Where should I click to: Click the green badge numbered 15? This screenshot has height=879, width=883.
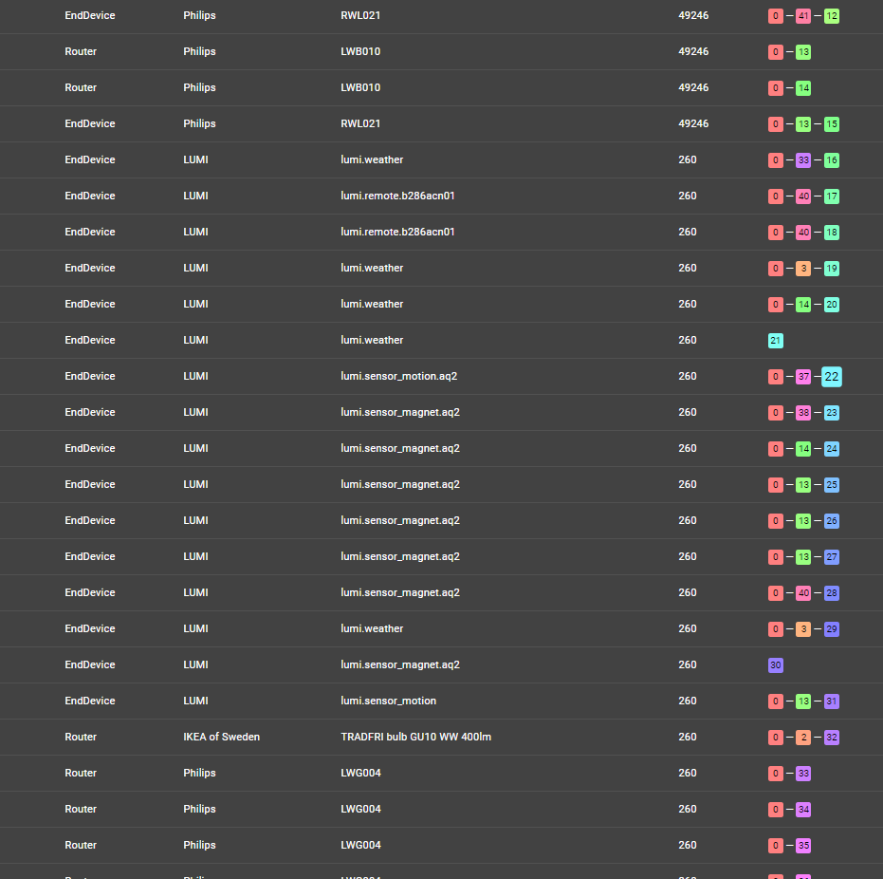click(831, 124)
